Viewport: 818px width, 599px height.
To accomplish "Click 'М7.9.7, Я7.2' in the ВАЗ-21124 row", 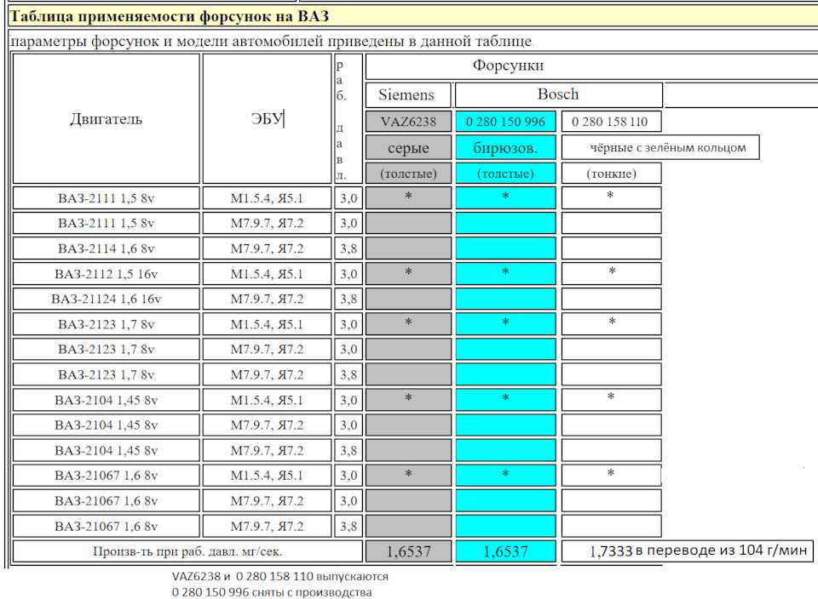I will click(x=267, y=299).
